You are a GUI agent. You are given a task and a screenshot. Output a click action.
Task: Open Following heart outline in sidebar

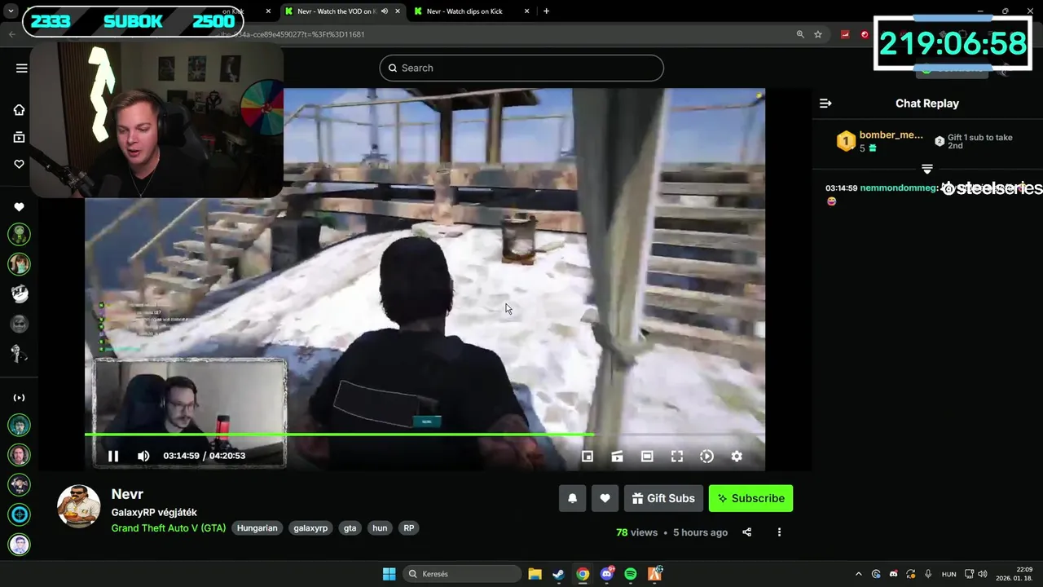click(19, 164)
